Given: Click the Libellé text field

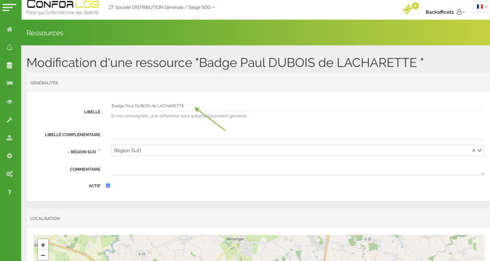Looking at the screenshot, I should click(297, 106).
